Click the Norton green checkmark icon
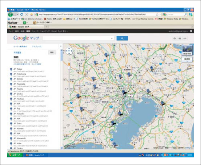Screen dimensions: 201x165 (x=24, y=23)
